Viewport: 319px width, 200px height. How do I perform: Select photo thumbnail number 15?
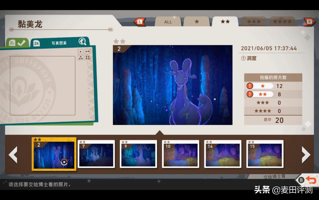(265, 154)
